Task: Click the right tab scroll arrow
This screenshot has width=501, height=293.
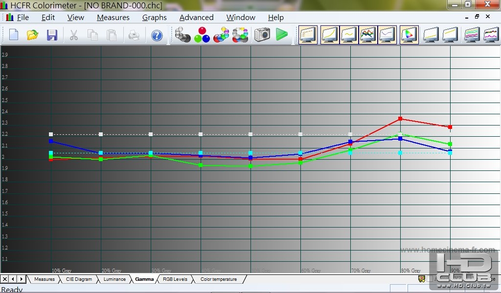Action: tap(22, 279)
